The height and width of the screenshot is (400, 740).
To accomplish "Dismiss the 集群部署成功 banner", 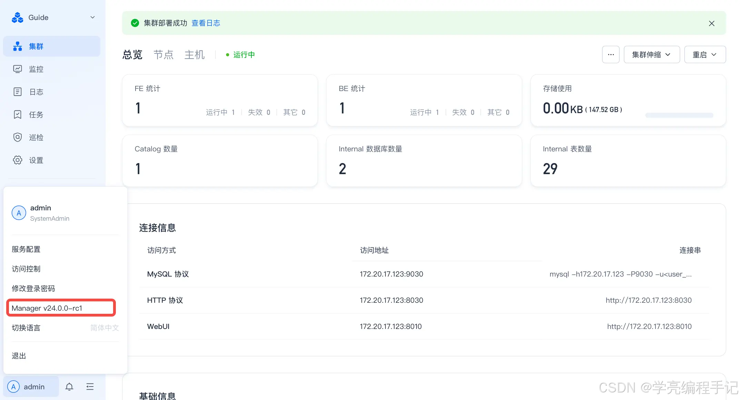I will click(x=711, y=23).
